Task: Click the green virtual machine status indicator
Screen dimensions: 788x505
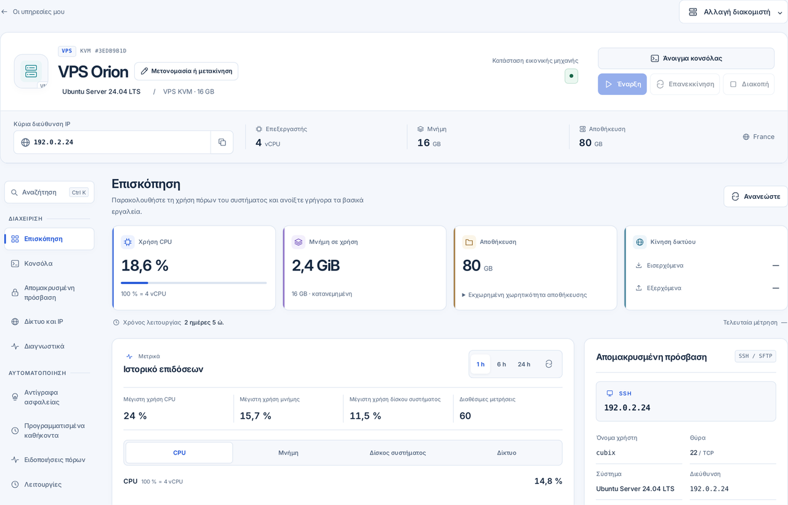Action: [x=571, y=76]
